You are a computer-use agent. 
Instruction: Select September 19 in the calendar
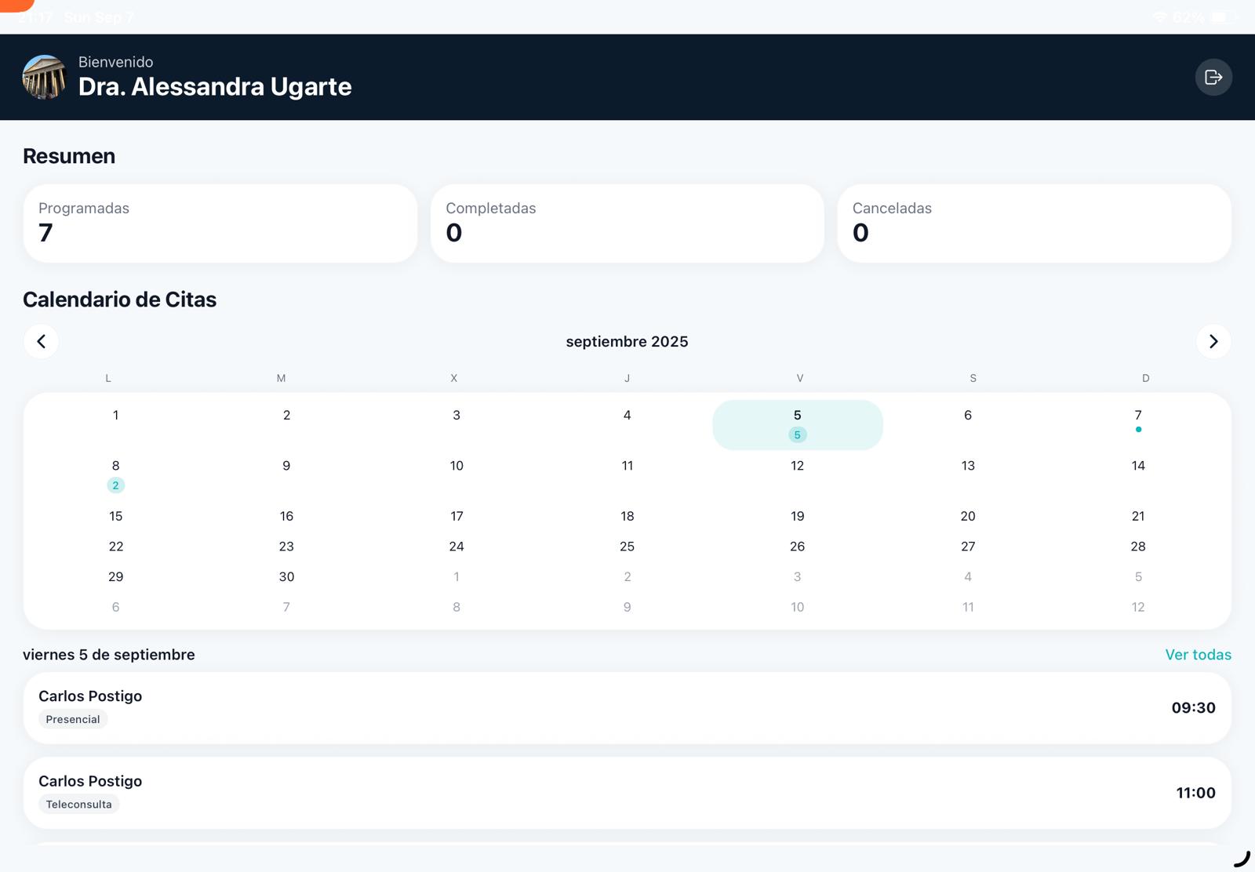coord(797,516)
